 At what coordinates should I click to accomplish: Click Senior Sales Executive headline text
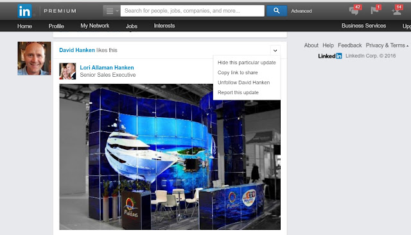pyautogui.click(x=108, y=75)
